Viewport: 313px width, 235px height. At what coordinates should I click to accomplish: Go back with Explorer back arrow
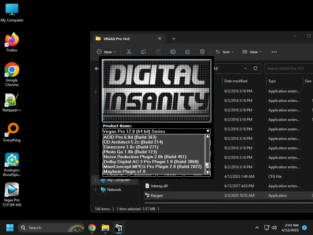(97, 69)
